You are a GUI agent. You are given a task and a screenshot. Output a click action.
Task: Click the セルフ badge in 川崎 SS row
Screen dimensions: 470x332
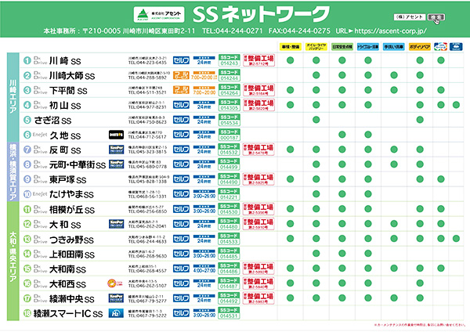tap(183, 60)
